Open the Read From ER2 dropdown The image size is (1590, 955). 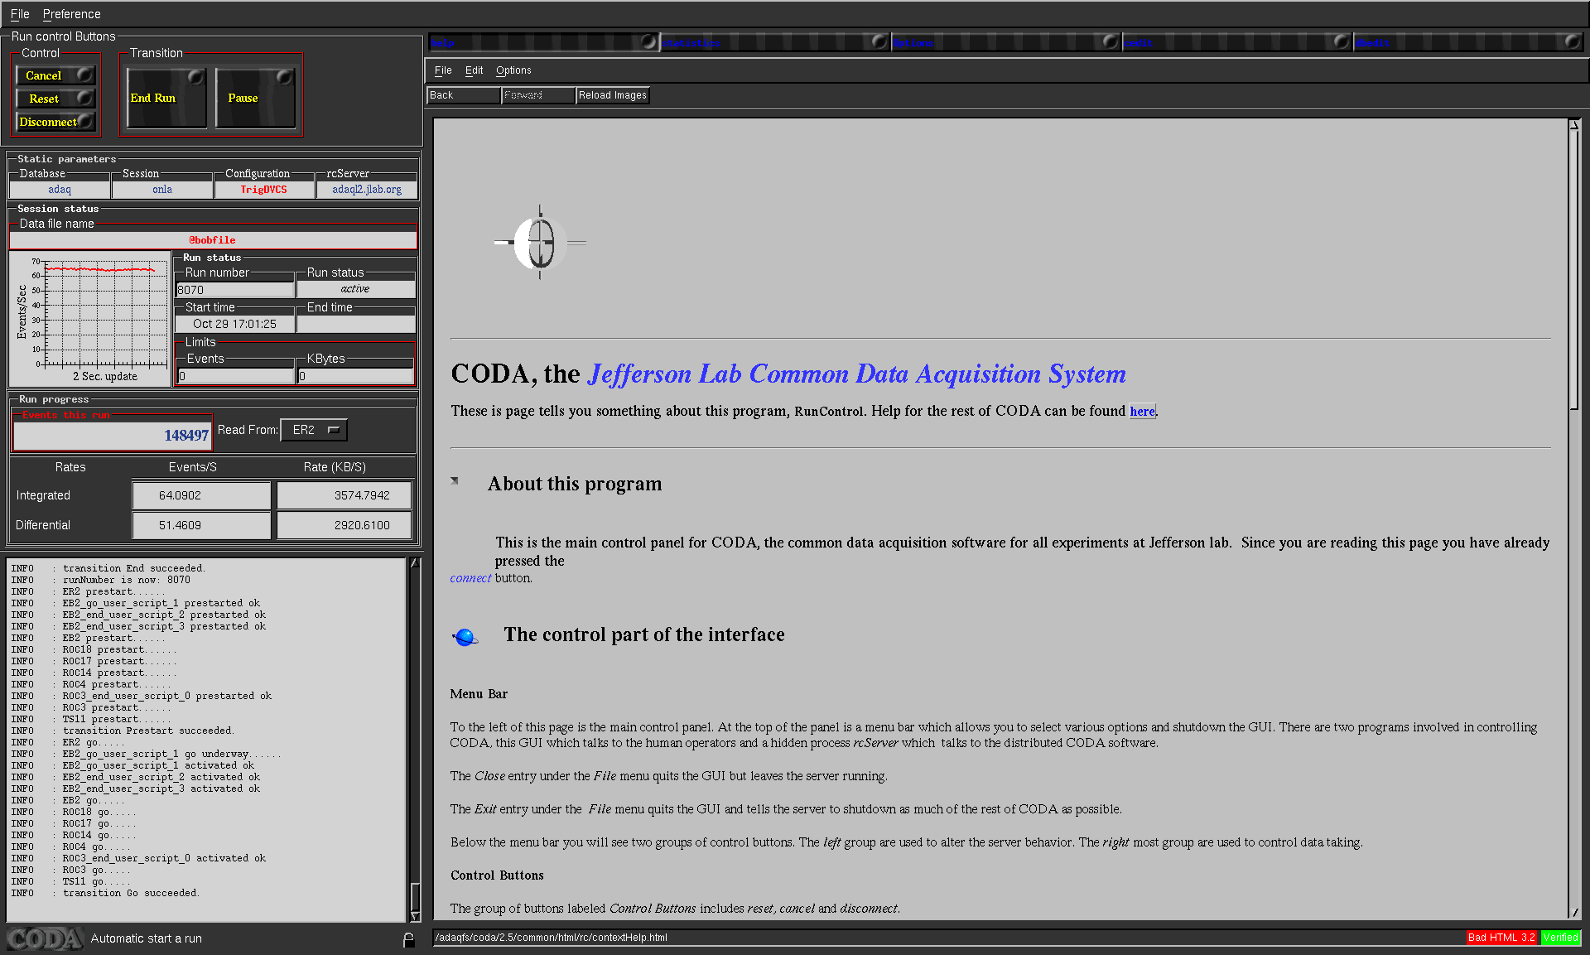click(x=314, y=430)
